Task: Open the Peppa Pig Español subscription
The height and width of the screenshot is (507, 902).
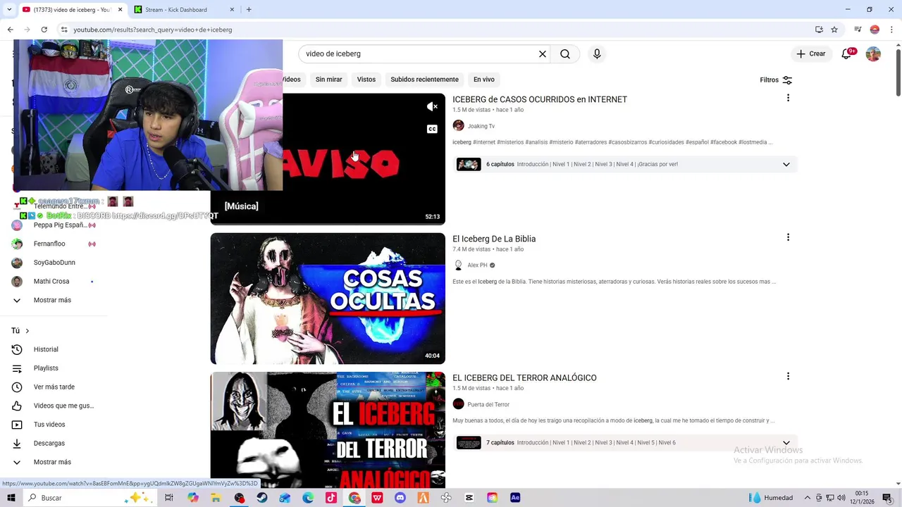Action: point(60,225)
